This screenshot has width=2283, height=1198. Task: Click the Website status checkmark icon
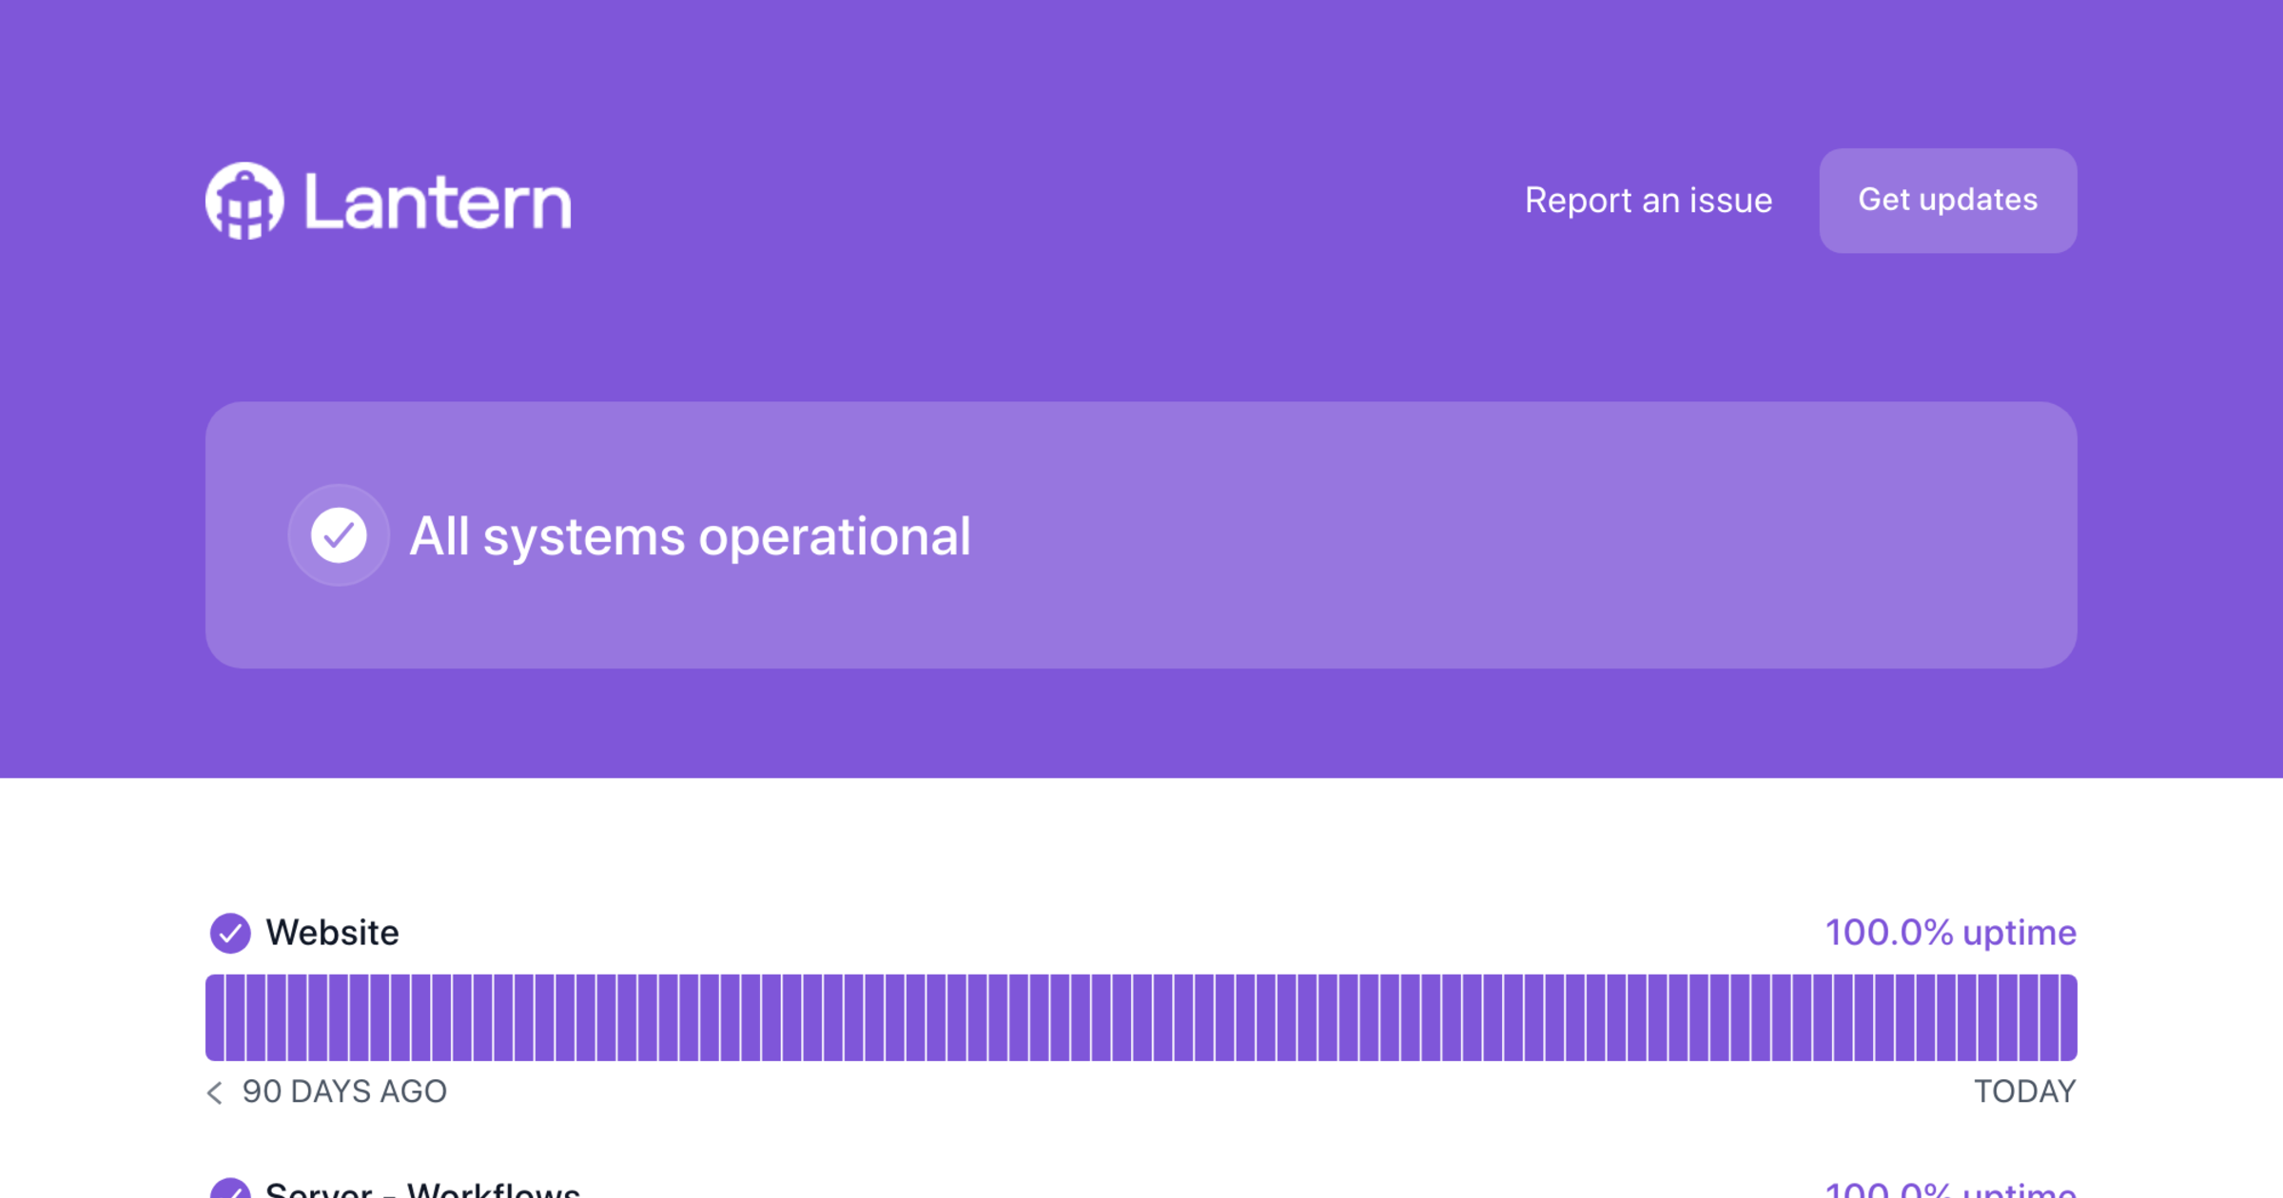click(230, 933)
